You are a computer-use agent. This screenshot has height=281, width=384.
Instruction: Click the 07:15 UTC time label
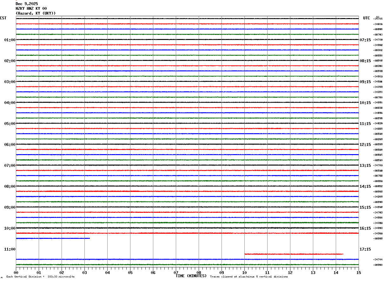point(365,40)
